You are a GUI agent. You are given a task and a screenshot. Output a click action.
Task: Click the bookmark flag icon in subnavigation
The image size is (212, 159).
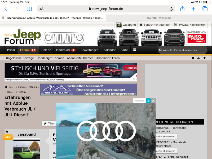(193, 58)
